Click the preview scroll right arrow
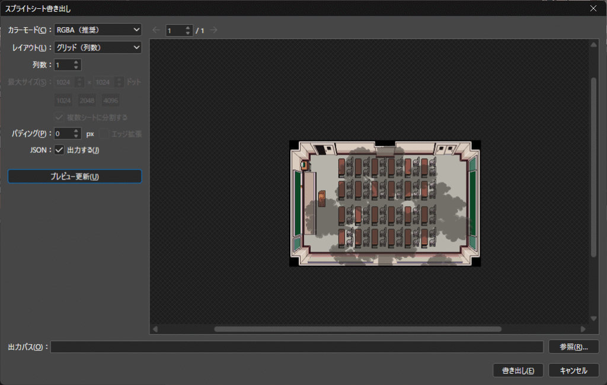The image size is (607, 385). click(x=583, y=329)
